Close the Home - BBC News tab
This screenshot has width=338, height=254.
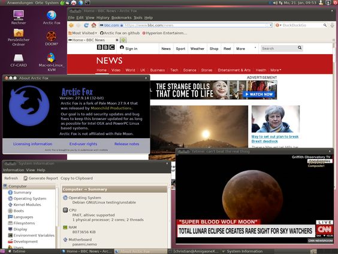click(x=117, y=40)
